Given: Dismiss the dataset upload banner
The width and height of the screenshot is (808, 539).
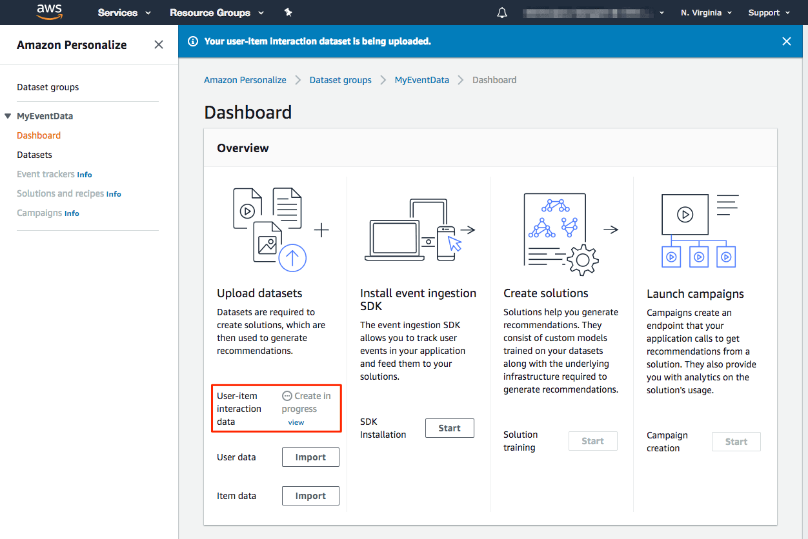Looking at the screenshot, I should [786, 41].
